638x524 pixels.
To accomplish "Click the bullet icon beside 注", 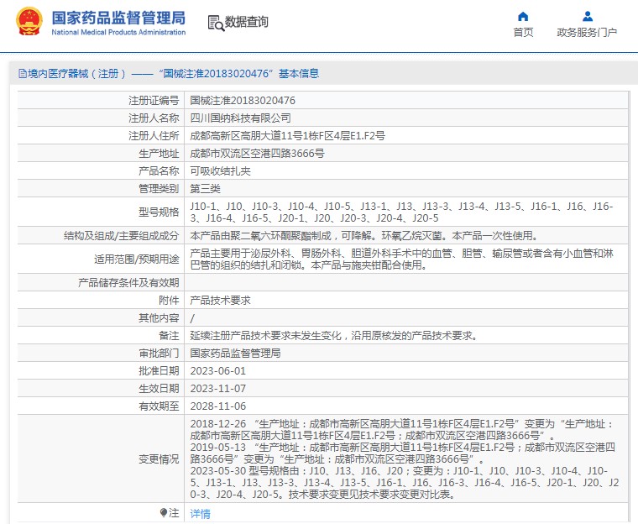I will coord(164,512).
